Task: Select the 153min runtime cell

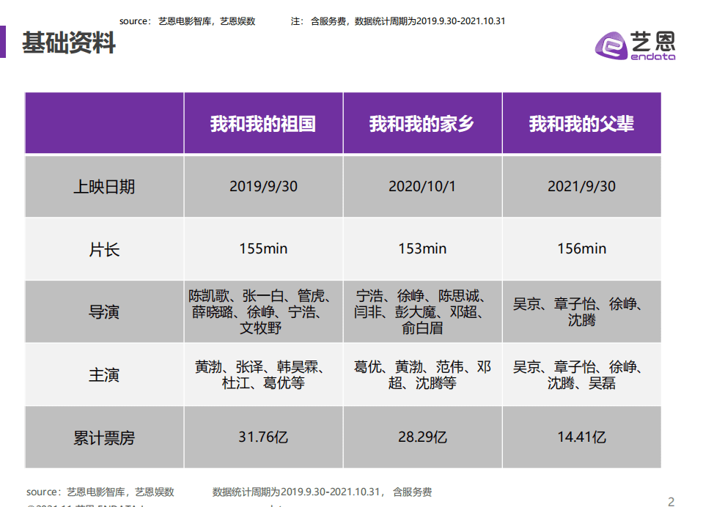Action: coord(422,248)
